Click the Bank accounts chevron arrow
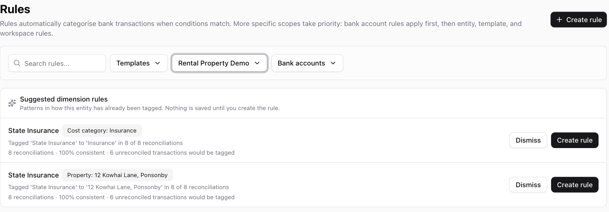The width and height of the screenshot is (609, 212). [x=333, y=63]
